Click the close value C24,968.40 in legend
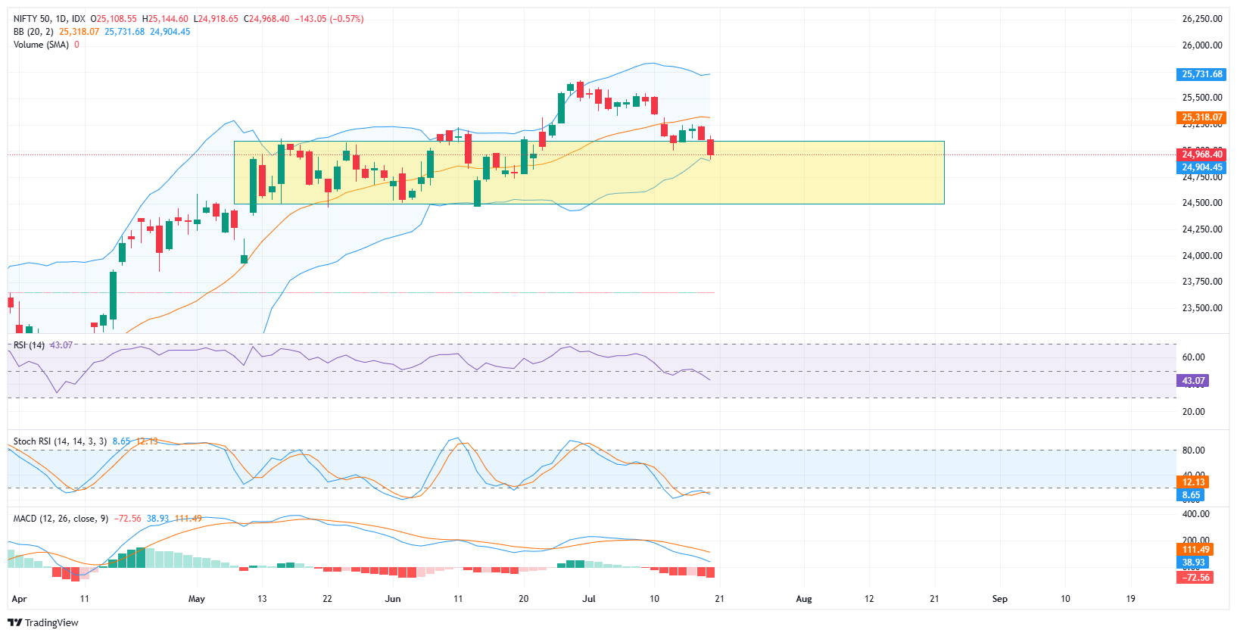The image size is (1237, 636). pos(266,19)
